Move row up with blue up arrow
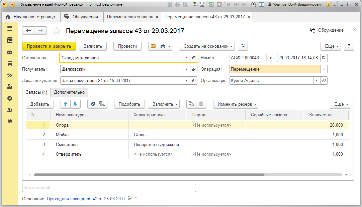This screenshot has height=207, width=362. tap(66, 104)
